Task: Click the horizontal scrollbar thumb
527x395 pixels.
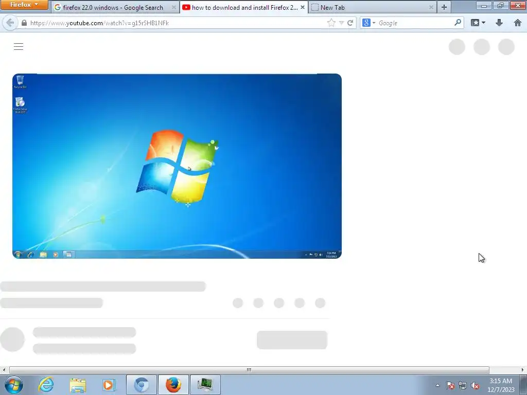Action: 249,370
